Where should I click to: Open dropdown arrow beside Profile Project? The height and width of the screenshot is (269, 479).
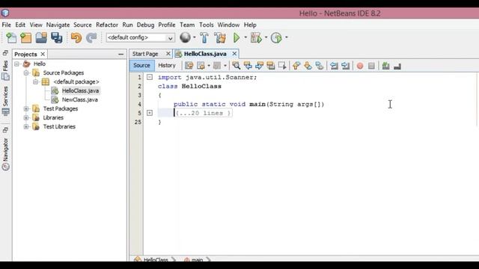coord(286,37)
